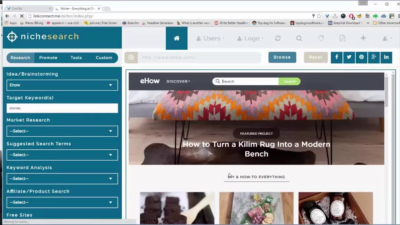Switch to the OneTab browser tab
Image resolution: width=400 pixels, height=225 pixels.
click(x=28, y=8)
